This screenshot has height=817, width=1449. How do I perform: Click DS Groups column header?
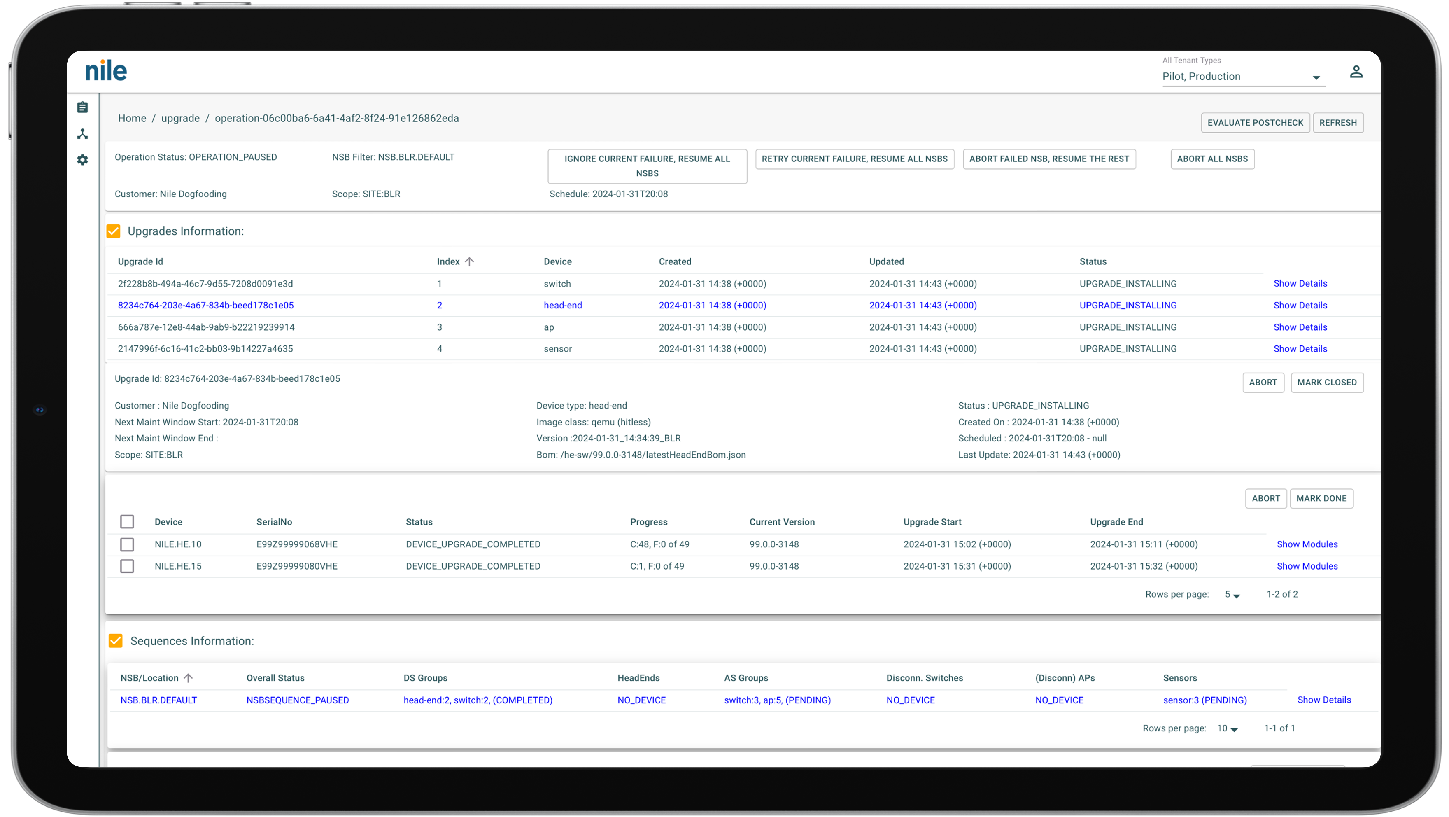point(425,678)
